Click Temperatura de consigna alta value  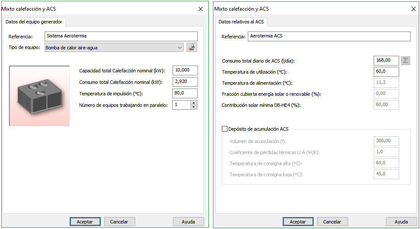386,163
